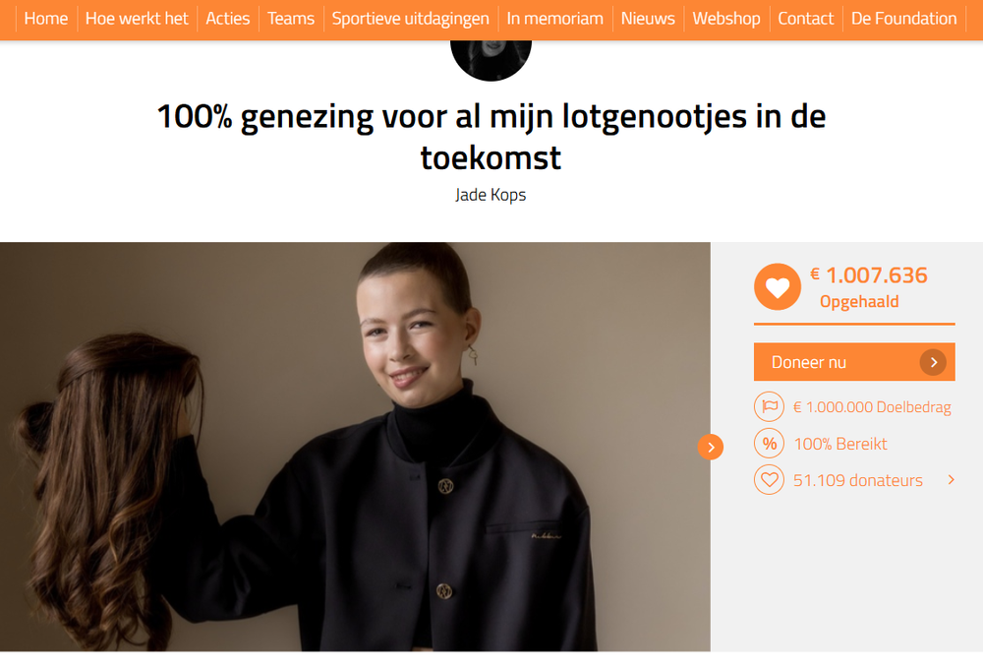This screenshot has height=669, width=983.
Task: Open Nieuws from navigation
Action: [648, 19]
